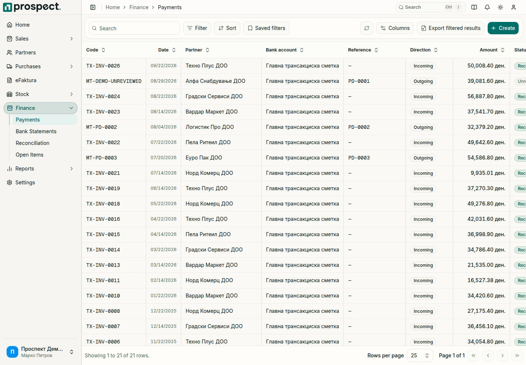Focus the table Search field
Viewport: 526px width, 365px height.
click(134, 28)
